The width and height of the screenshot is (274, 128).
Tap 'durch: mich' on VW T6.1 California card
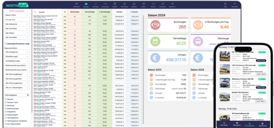tap(261, 61)
